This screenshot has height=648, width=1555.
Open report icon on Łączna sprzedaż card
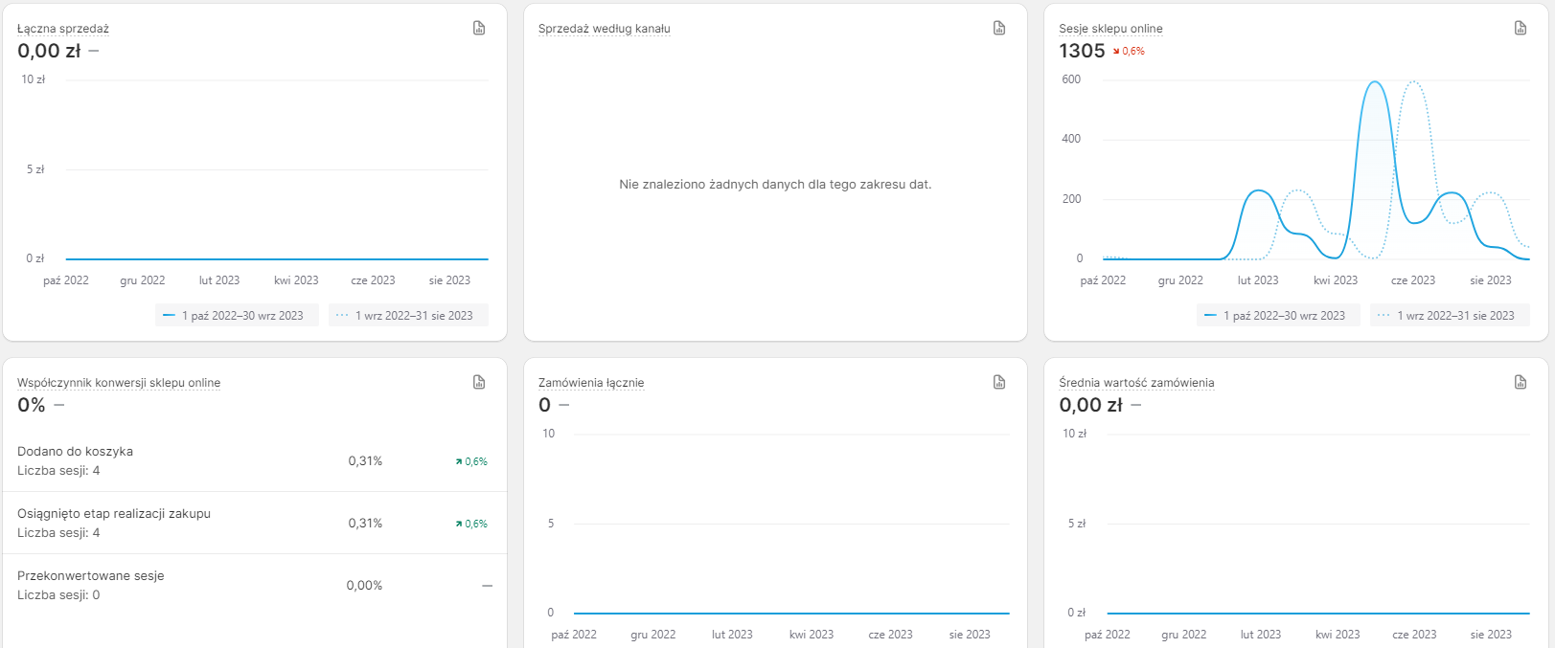(x=479, y=29)
